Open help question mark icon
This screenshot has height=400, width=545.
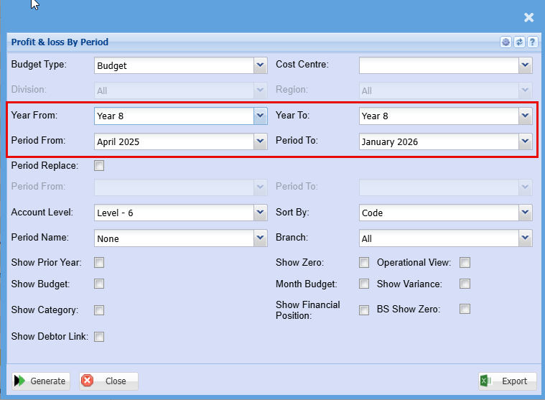click(532, 42)
